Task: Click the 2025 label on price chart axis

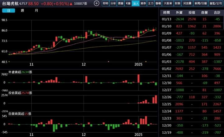Action: tap(138, 64)
